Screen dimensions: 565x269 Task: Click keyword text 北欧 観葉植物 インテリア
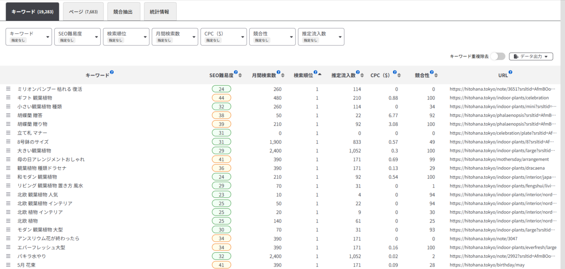pos(45,203)
